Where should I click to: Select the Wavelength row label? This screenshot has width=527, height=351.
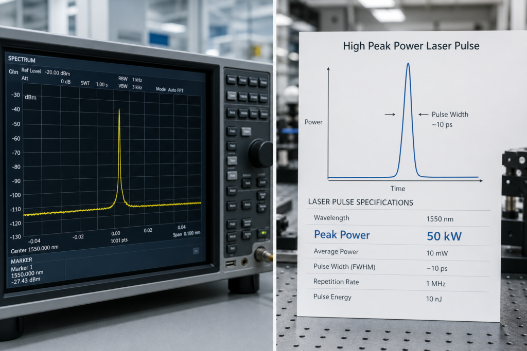coord(331,218)
